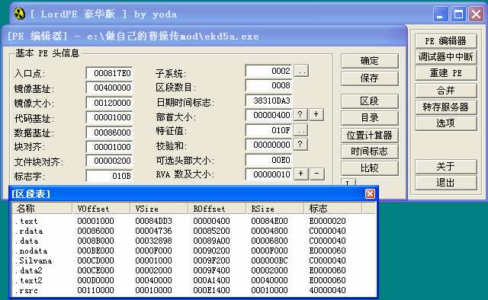Open the 目录 directories button
The height and width of the screenshot is (300, 488).
(369, 118)
